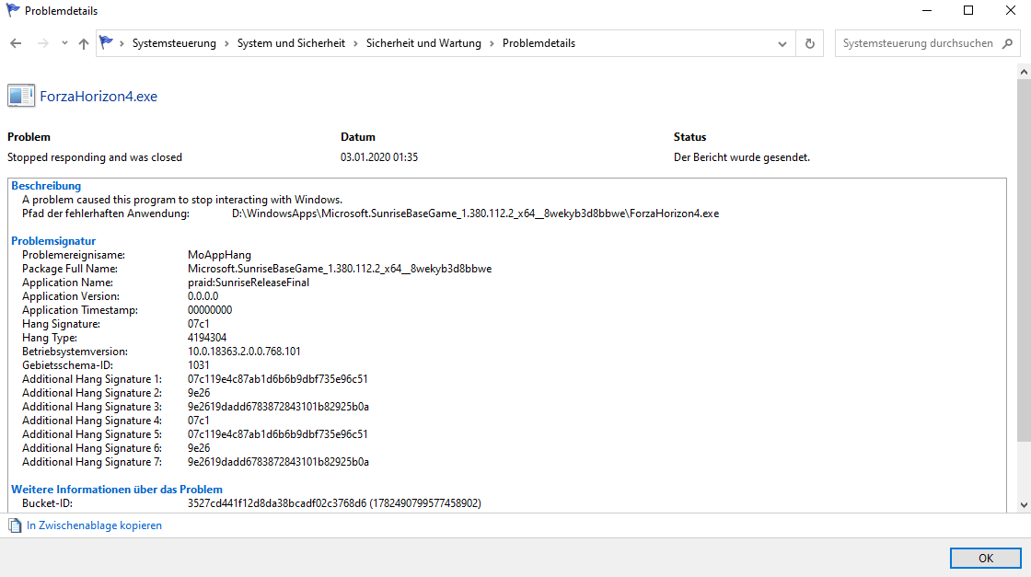Expand the chevron before Systemsteuerung
Viewport: 1031px width, 577px height.
(122, 43)
